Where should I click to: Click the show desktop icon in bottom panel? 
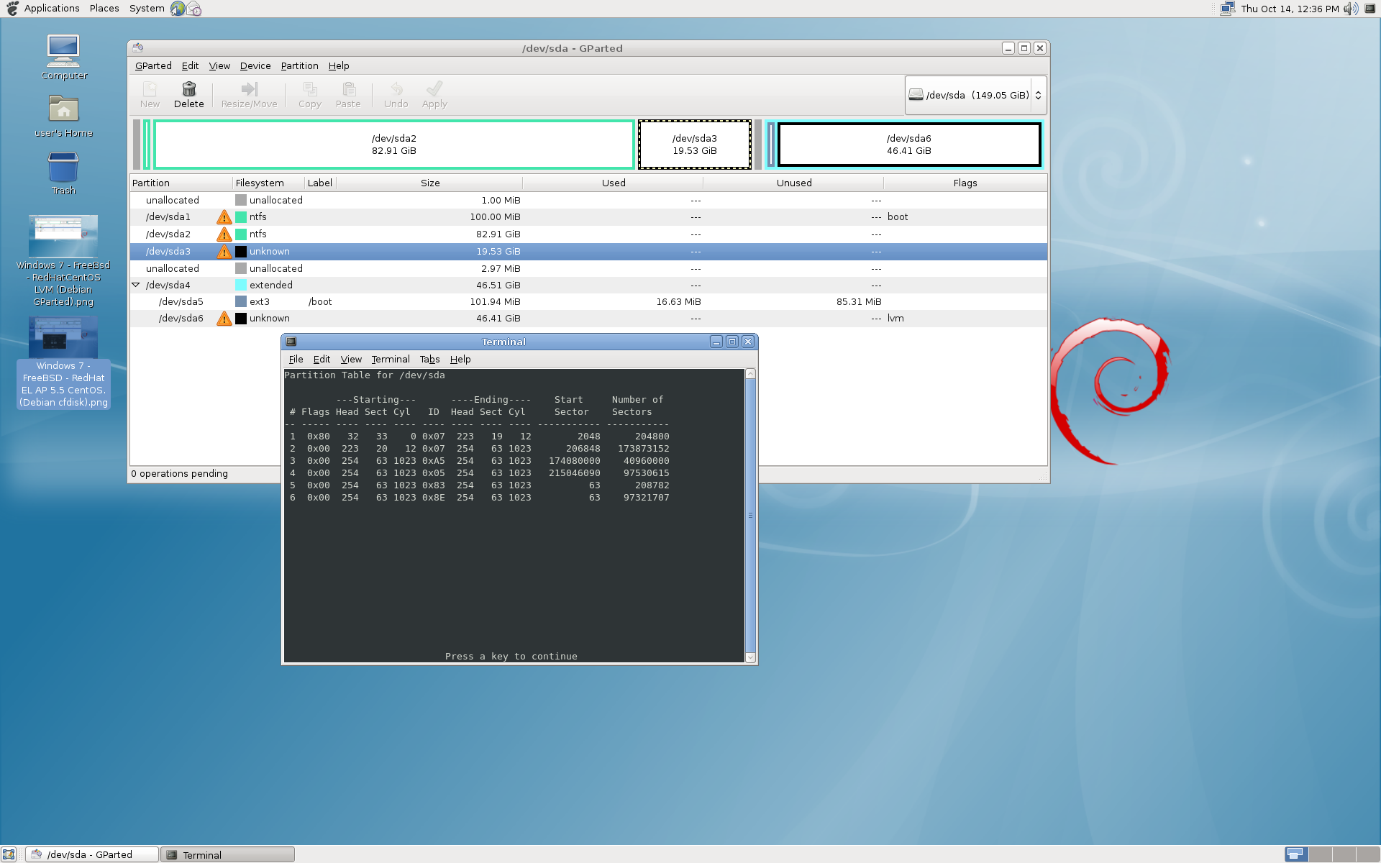click(x=8, y=854)
